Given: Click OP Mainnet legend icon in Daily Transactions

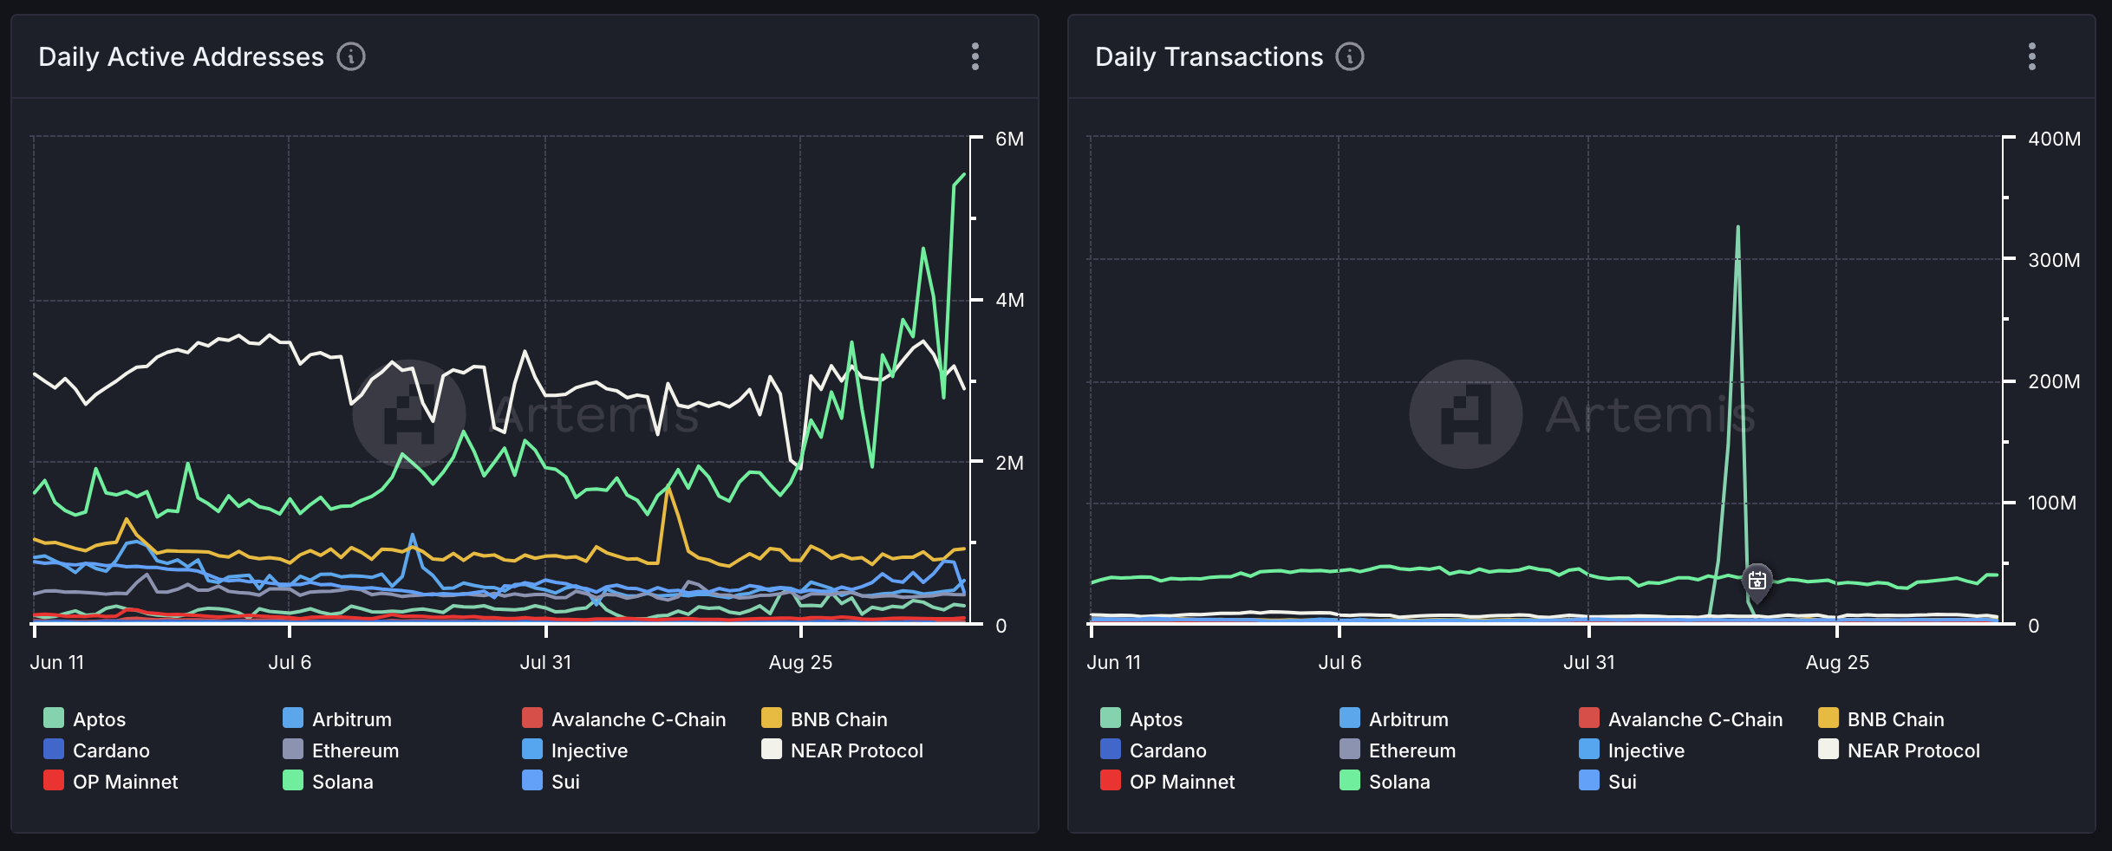Looking at the screenshot, I should coord(1111,781).
